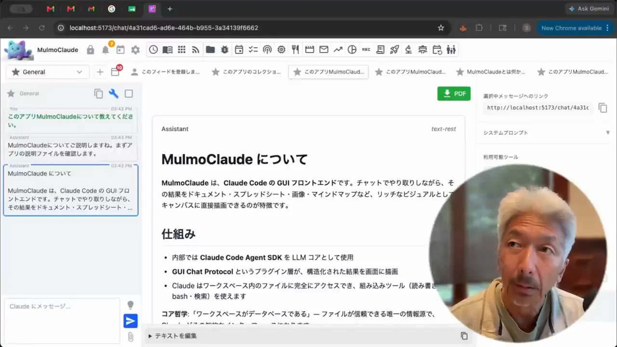The image size is (617, 347).
Task: Open the RSS feed icon
Action: (196, 49)
